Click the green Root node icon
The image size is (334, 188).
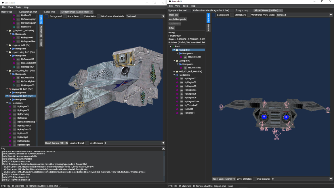173,46
